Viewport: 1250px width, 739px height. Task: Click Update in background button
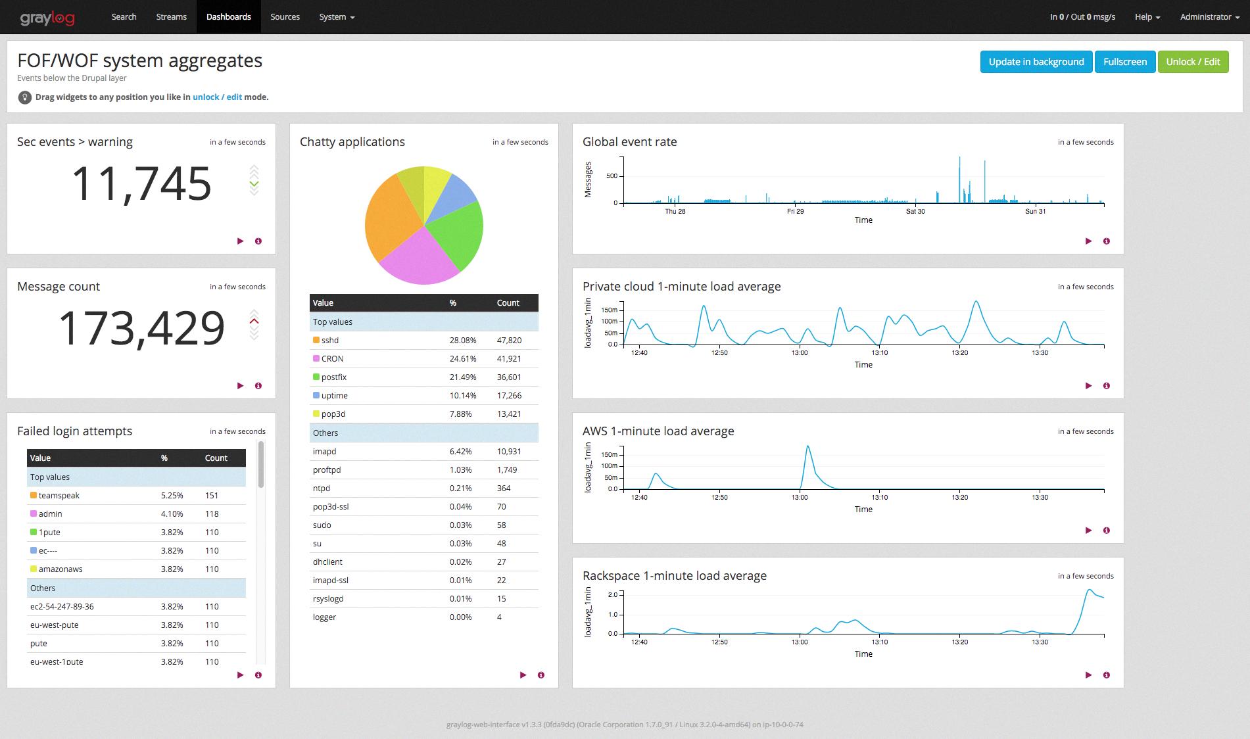click(x=1036, y=62)
